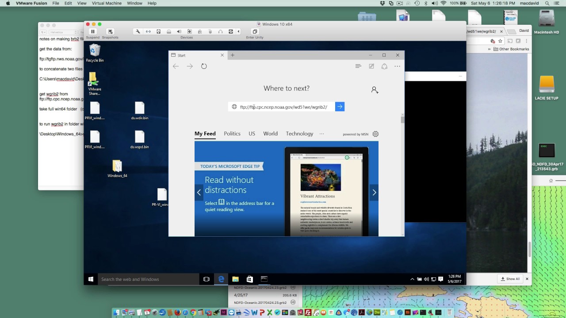Click Windows tray volume icon

426,279
